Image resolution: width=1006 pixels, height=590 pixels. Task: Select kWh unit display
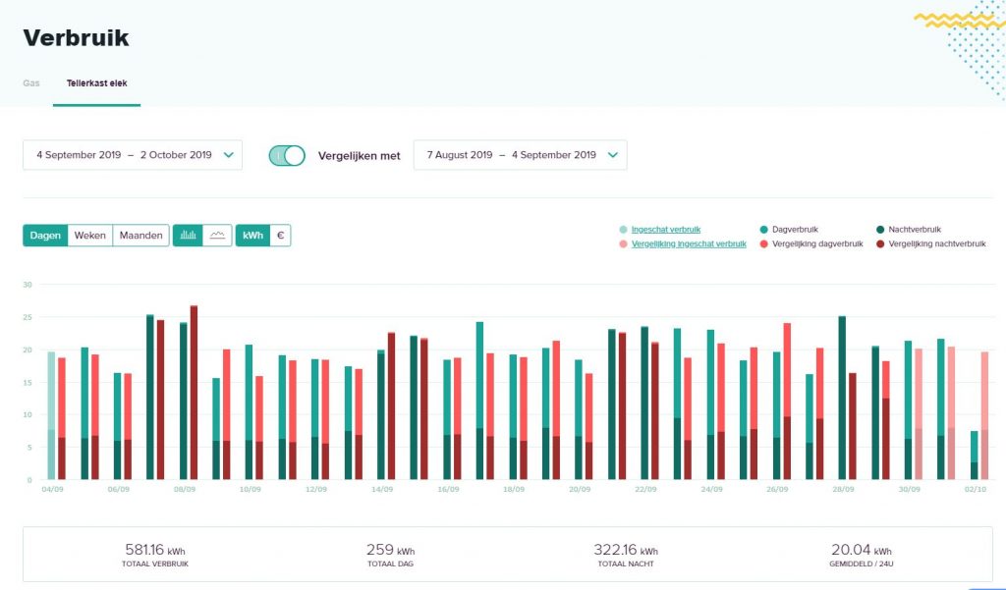(x=252, y=236)
